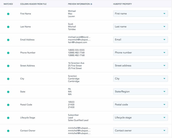
Task: Expand the Street address property dropdown
Action: [x=140, y=66]
